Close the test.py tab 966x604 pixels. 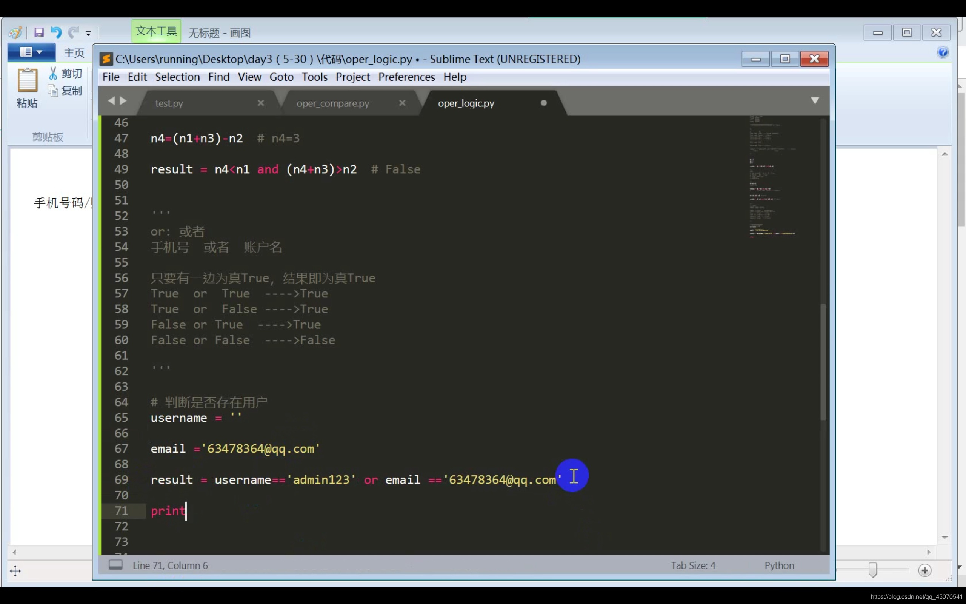(x=261, y=103)
